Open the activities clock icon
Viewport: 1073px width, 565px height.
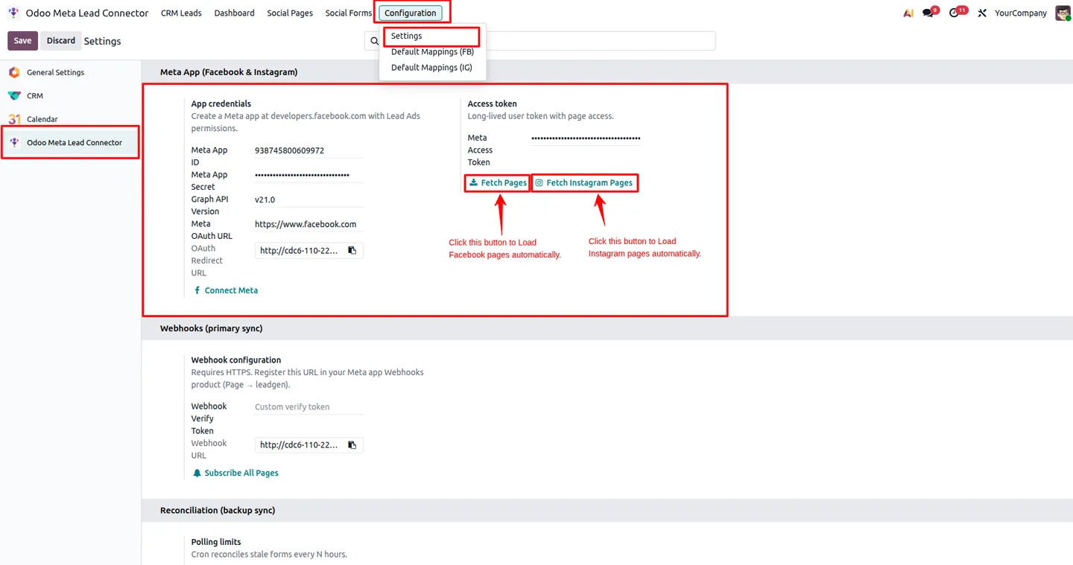(x=955, y=13)
